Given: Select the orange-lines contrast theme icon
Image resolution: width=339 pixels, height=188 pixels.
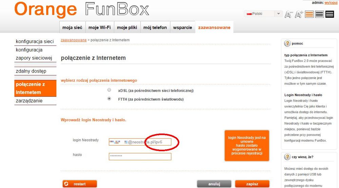Looking at the screenshot, I should pyautogui.click(x=309, y=14).
